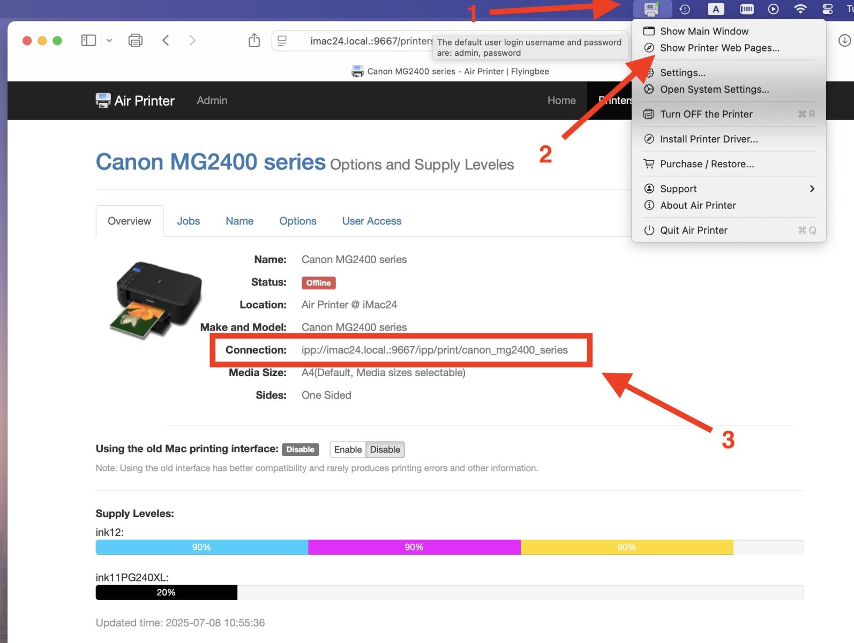Click the Air Printer menu bar icon

651,9
